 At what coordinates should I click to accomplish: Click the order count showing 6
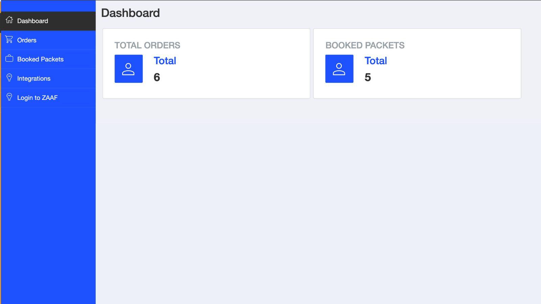coord(157,77)
